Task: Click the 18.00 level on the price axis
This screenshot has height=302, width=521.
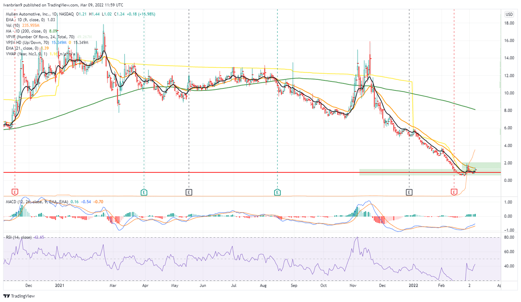Action: coord(508,23)
